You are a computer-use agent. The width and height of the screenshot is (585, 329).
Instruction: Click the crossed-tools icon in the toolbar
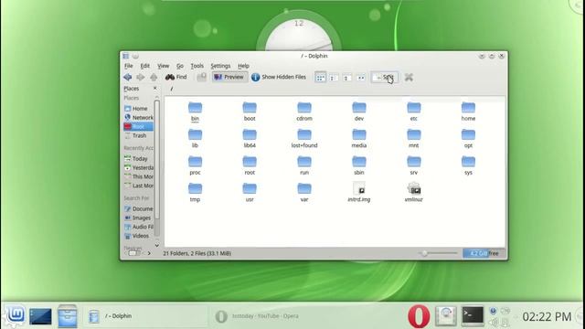pos(409,77)
